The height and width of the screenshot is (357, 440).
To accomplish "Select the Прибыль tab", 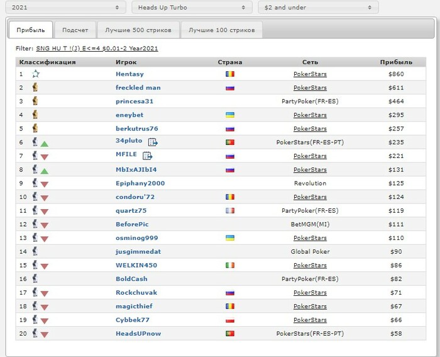I will [31, 30].
